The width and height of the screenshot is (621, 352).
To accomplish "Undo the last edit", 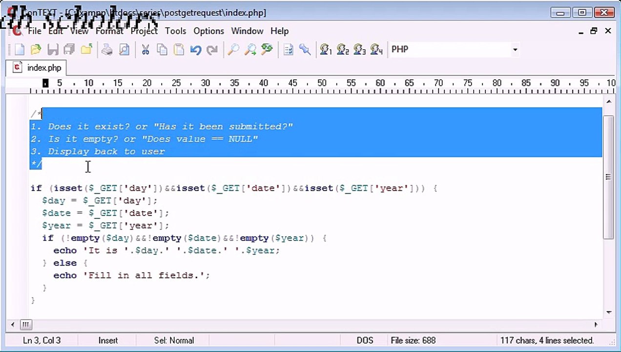I will [196, 49].
